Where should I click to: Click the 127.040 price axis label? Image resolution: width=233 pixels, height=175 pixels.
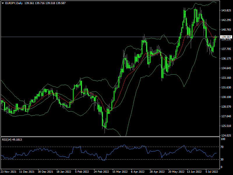click(x=226, y=116)
